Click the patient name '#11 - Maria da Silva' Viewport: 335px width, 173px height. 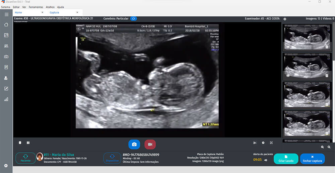(x=59, y=155)
